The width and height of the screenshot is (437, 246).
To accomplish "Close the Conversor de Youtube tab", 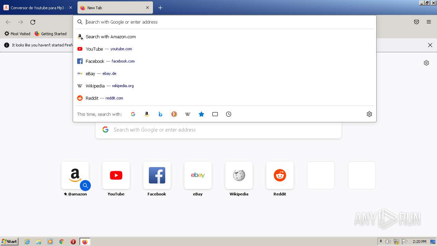I will tap(71, 8).
